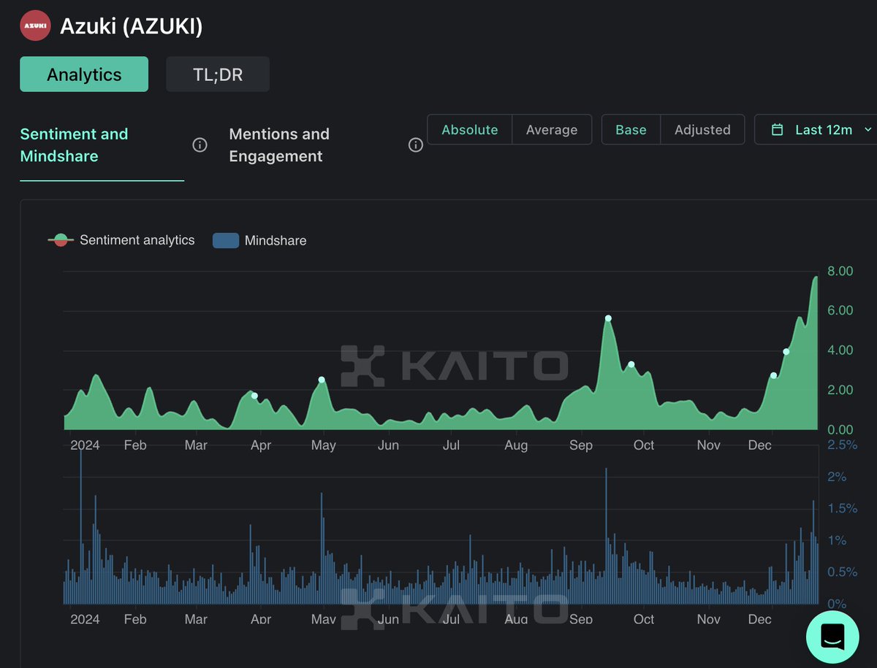Click the mid-September sentiment peak marker

[x=608, y=318]
